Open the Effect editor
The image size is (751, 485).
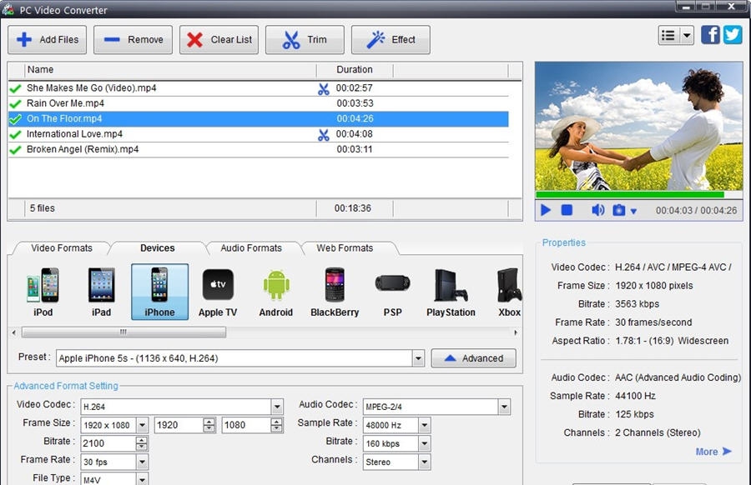(390, 39)
